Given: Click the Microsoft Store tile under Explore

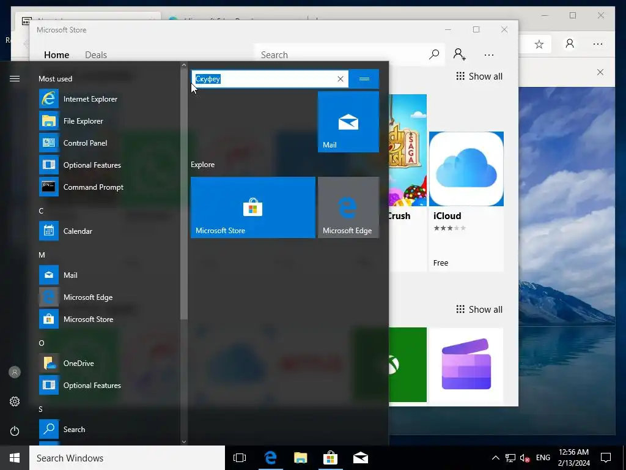Looking at the screenshot, I should tap(252, 207).
